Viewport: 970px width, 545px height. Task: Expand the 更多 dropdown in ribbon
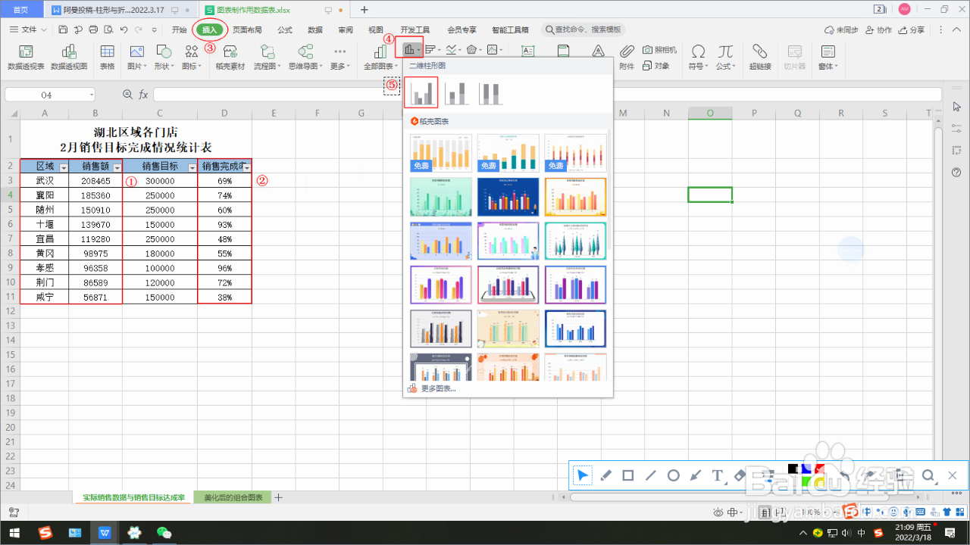(339, 66)
